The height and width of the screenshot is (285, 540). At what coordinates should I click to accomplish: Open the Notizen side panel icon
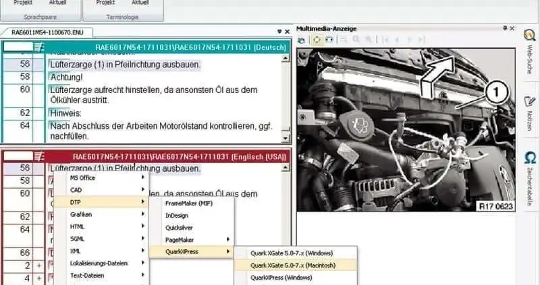tap(529, 103)
